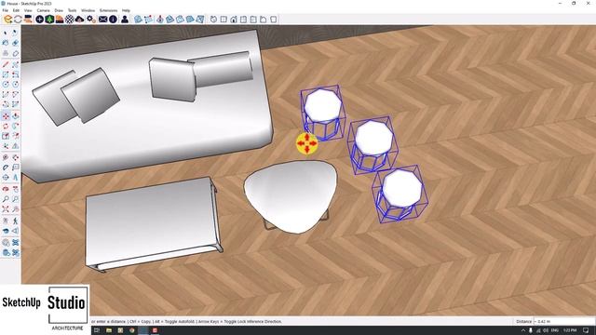Open the View menu
This screenshot has height=335, width=596.
[28, 10]
